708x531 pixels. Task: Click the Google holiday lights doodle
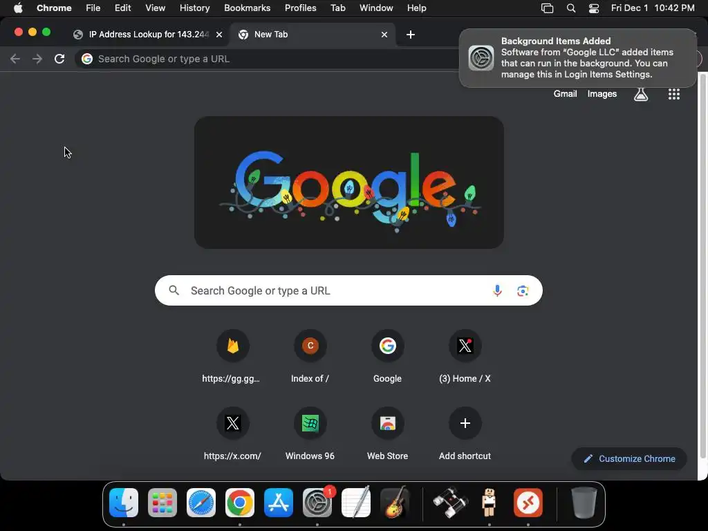349,183
